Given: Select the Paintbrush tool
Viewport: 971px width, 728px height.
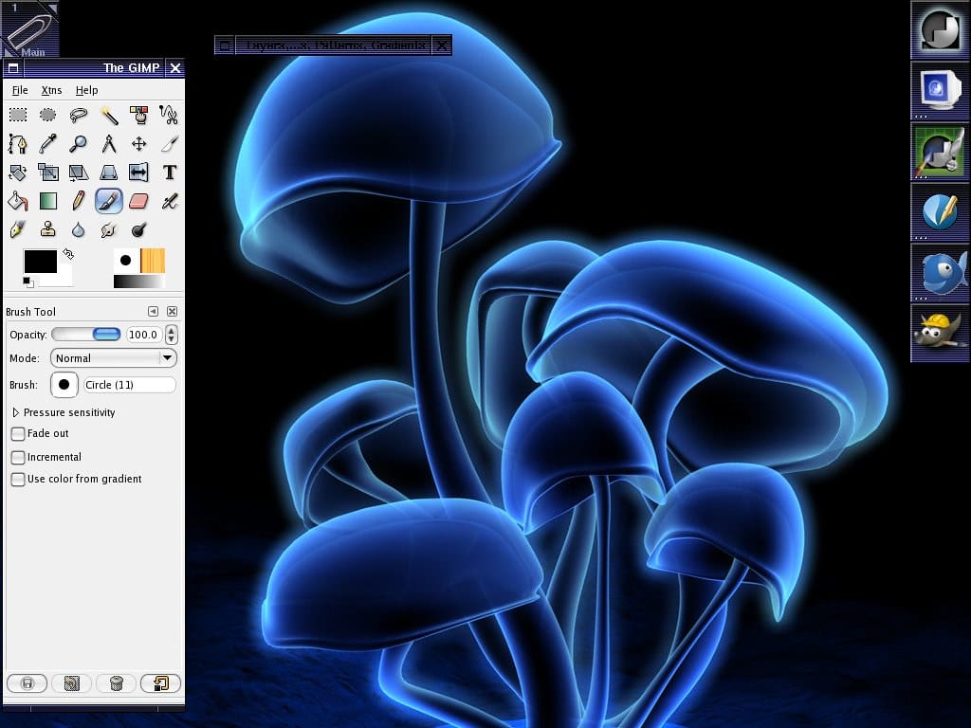Looking at the screenshot, I should pos(108,201).
